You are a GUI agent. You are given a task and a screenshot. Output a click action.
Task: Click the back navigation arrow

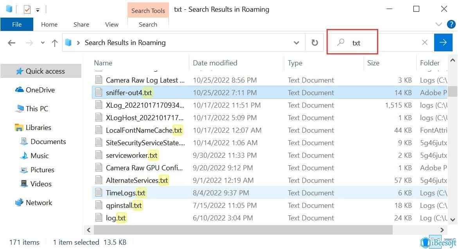coord(12,43)
